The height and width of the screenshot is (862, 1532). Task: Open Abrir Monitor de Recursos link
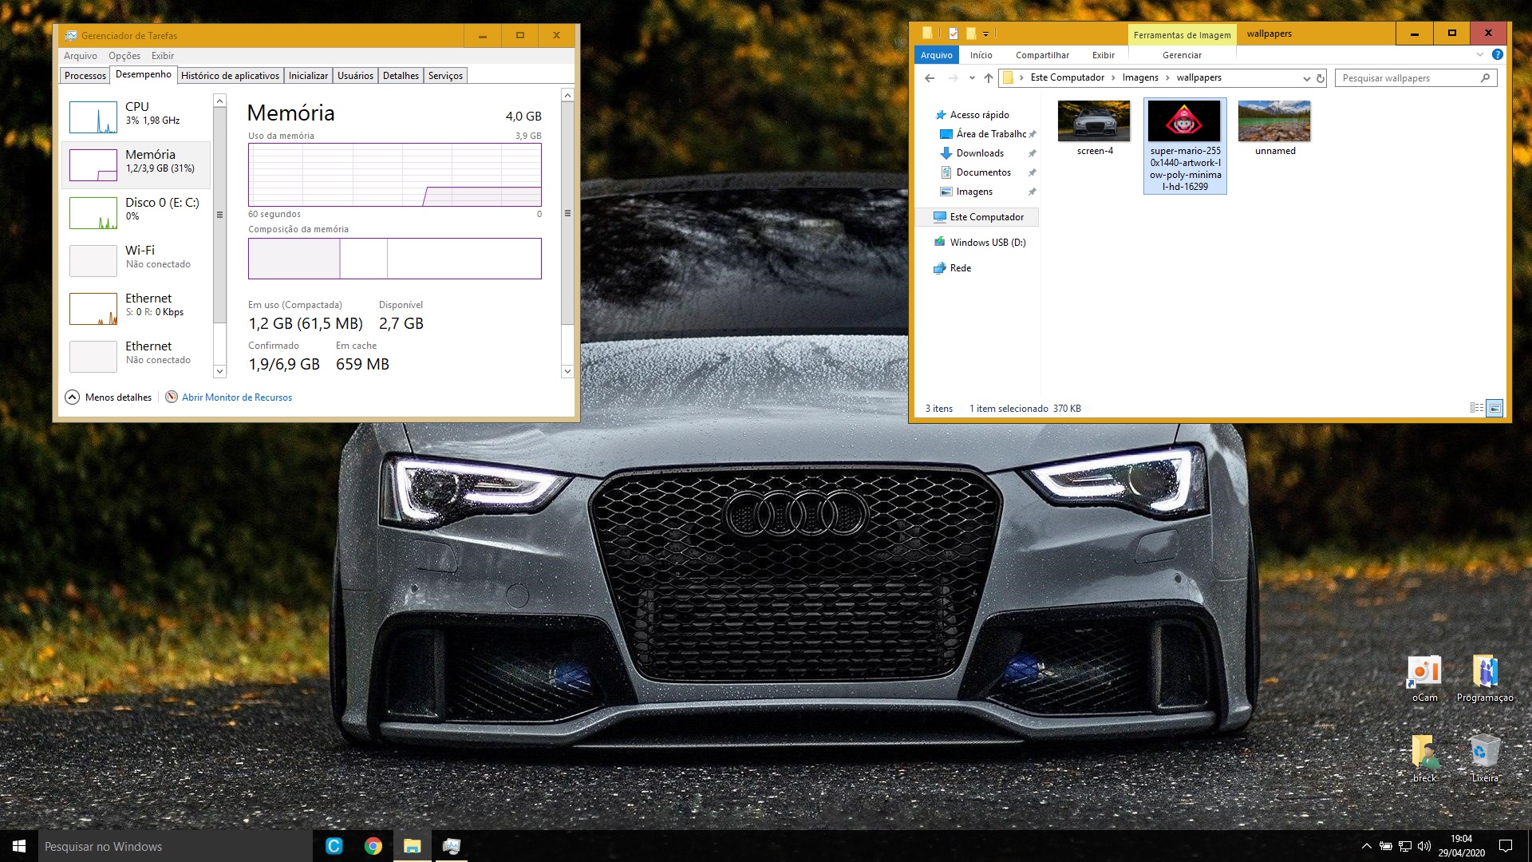(236, 397)
